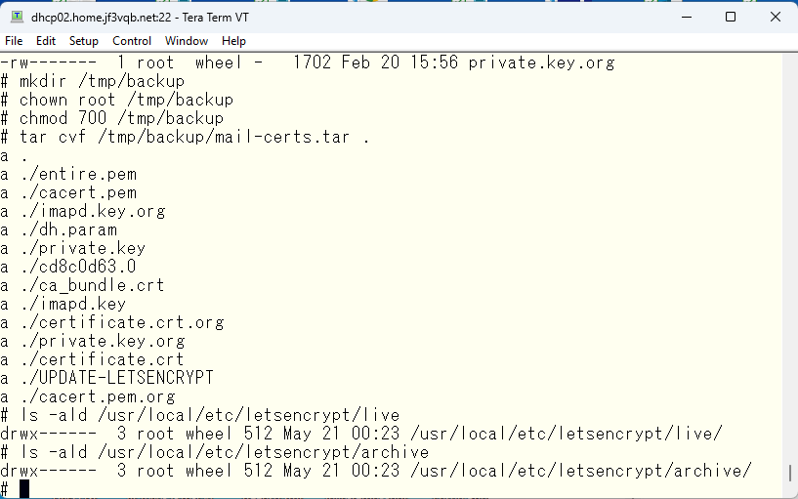The width and height of the screenshot is (798, 499).
Task: Click the chmod 700 /tmp/backup command
Action: 112,118
